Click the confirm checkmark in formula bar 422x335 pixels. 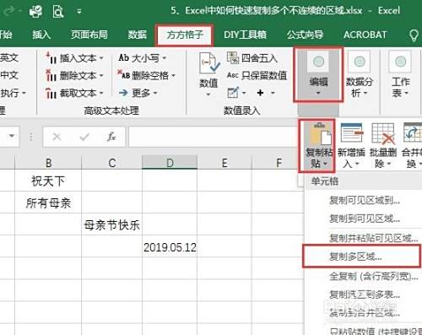84,137
